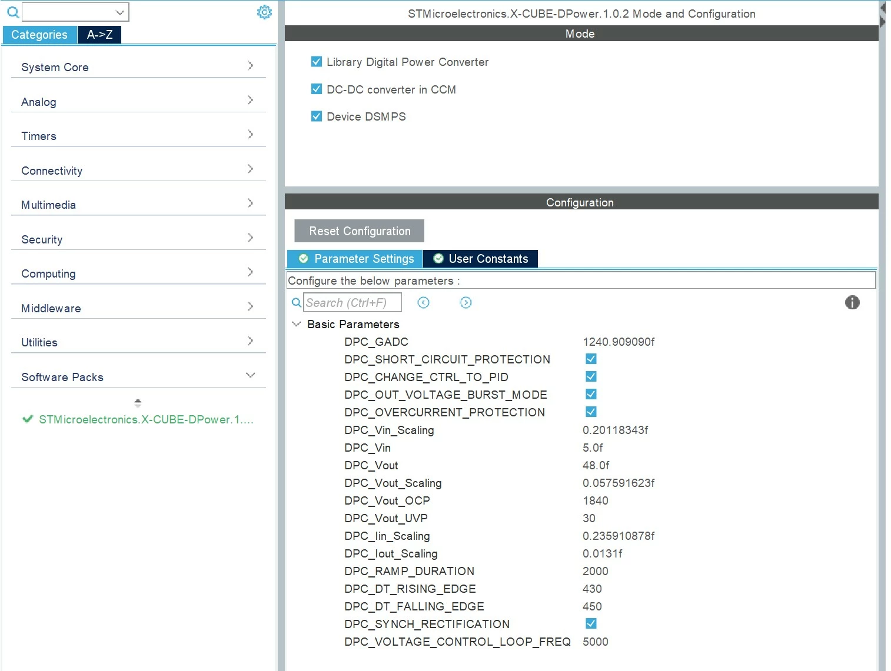Click the sort handle icon under Software Packs

pos(138,403)
